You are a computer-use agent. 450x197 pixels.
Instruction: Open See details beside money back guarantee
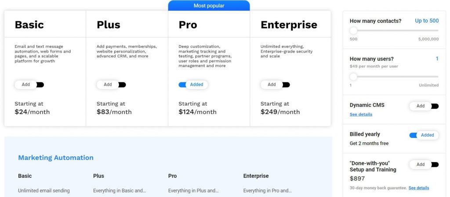point(419,188)
